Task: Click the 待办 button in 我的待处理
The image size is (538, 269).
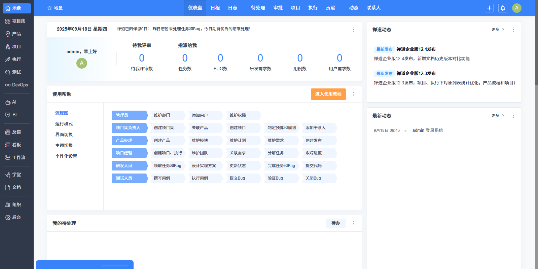Action: click(x=335, y=223)
